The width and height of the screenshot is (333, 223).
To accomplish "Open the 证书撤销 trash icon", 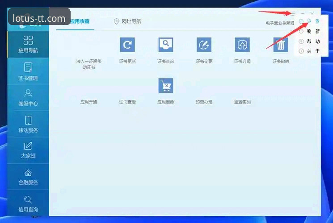I will click(281, 45).
